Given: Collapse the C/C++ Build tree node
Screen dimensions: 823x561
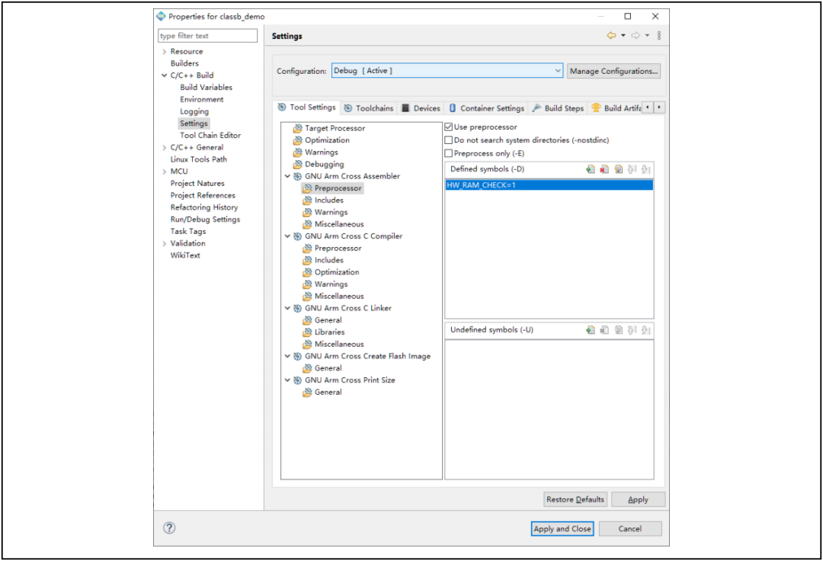Looking at the screenshot, I should click(x=165, y=75).
